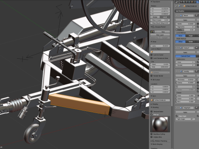
Task: Adjust the Solidify Clamp slider
Action: pos(185,82)
